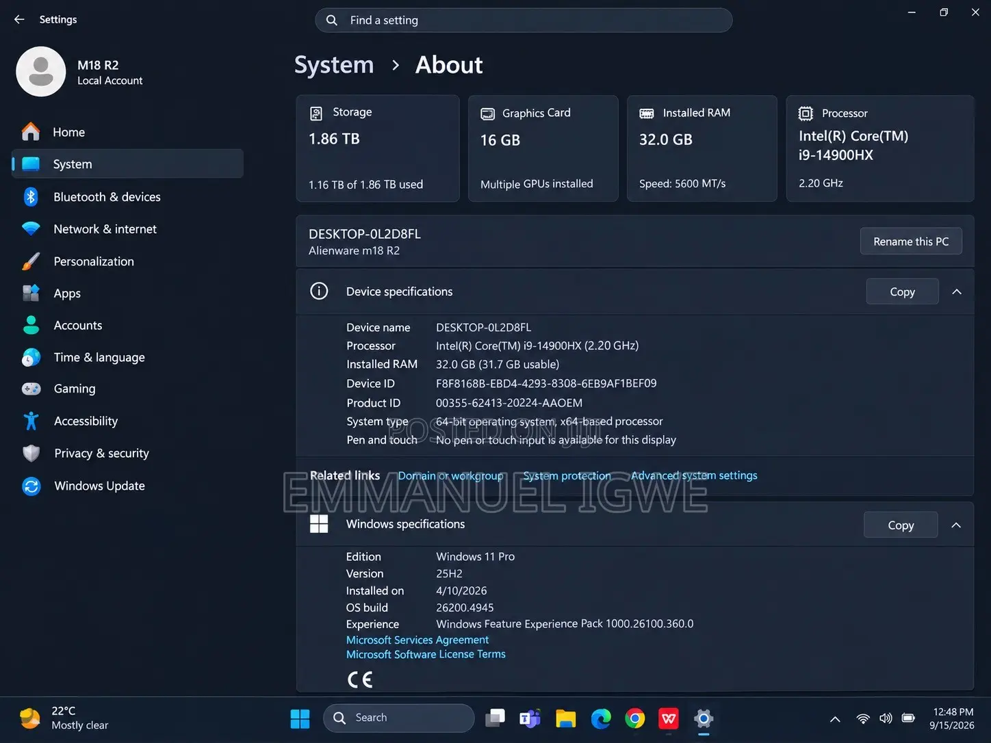Click the Accounts person icon
The height and width of the screenshot is (743, 991).
click(x=31, y=325)
